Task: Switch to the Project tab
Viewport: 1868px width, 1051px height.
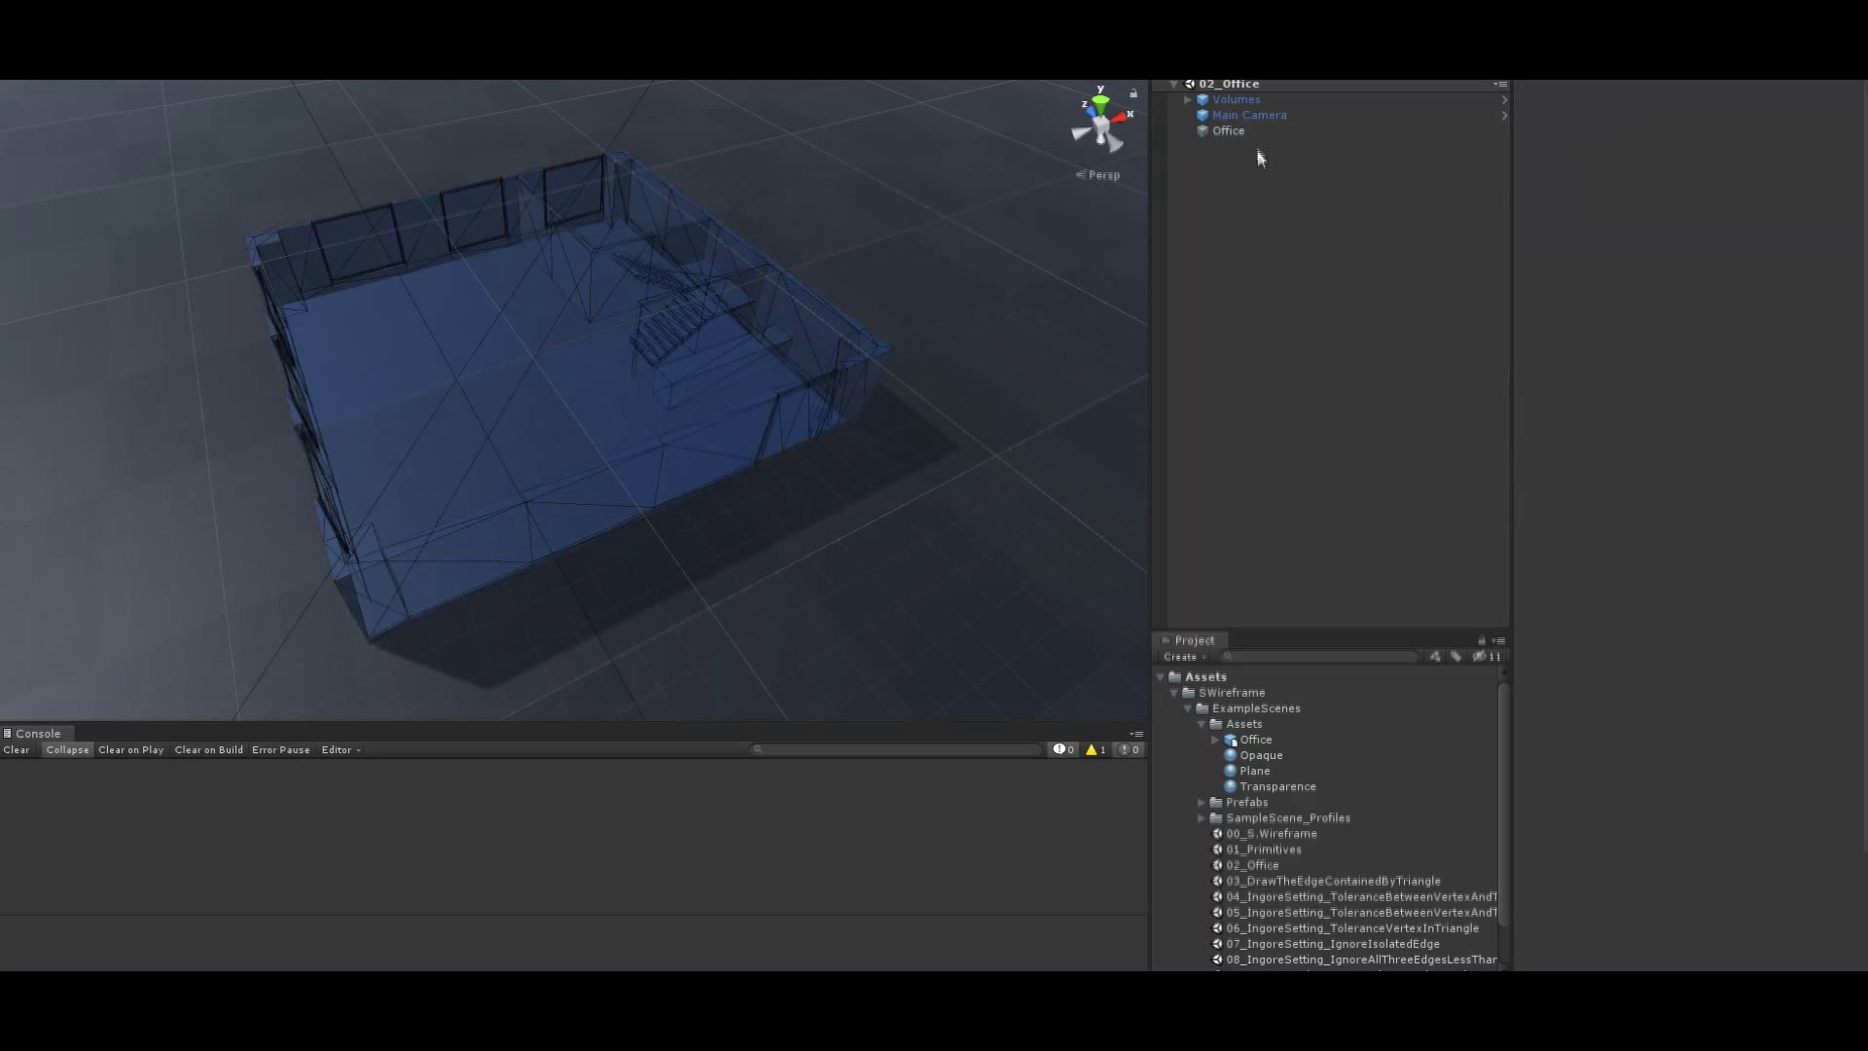Action: [x=1191, y=640]
